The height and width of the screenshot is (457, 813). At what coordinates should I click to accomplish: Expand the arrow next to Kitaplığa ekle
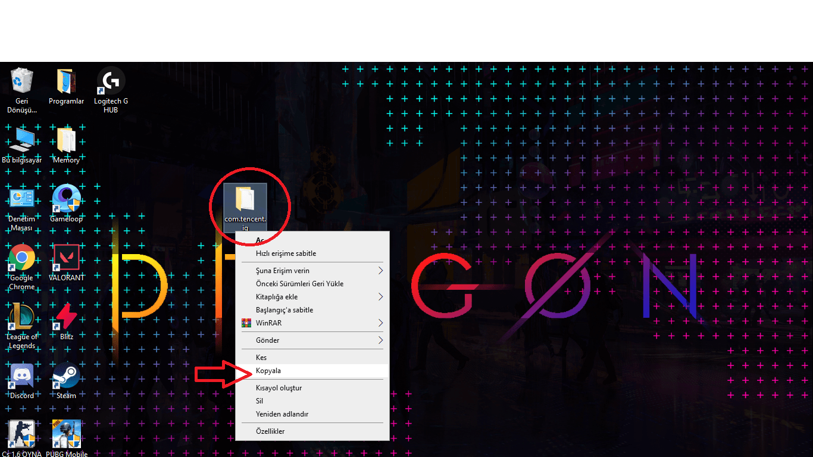pos(381,297)
